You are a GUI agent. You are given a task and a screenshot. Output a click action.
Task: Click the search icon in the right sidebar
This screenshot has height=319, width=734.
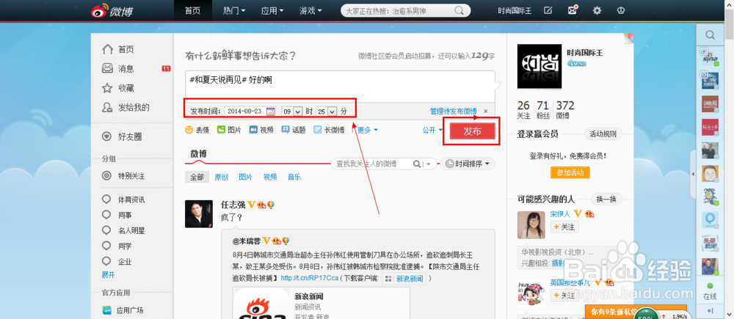coord(710,35)
